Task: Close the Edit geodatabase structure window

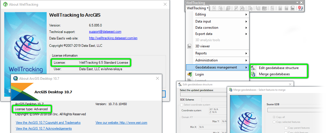Action: point(290,85)
